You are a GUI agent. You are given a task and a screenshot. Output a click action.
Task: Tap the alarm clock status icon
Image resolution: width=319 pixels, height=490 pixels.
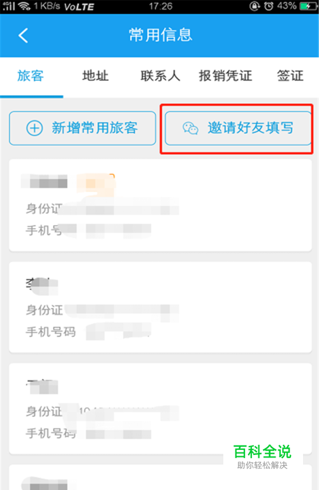269,6
